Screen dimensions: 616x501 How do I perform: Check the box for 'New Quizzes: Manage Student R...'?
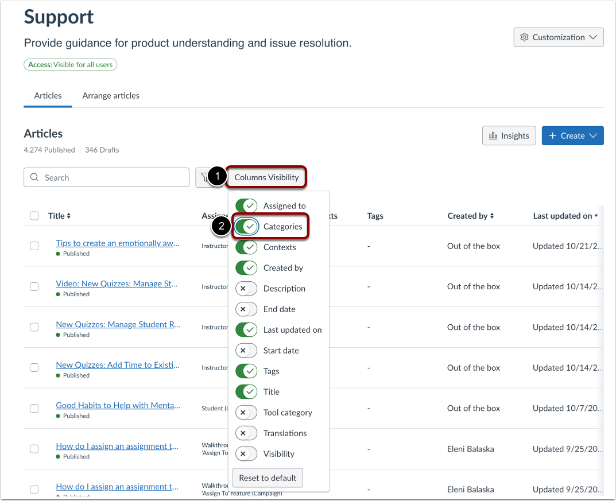34,327
